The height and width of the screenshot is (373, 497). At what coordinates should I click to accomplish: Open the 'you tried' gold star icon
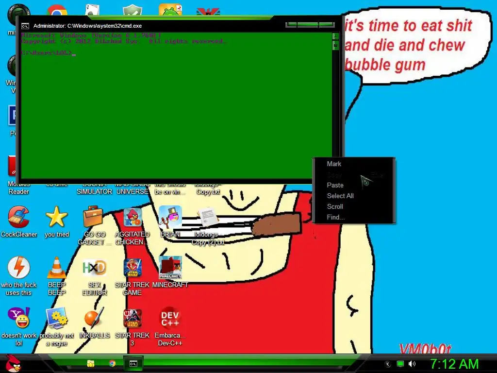pyautogui.click(x=56, y=217)
